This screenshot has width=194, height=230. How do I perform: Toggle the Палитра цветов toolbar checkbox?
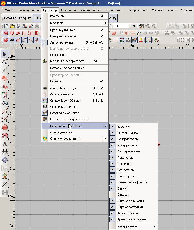129,151
